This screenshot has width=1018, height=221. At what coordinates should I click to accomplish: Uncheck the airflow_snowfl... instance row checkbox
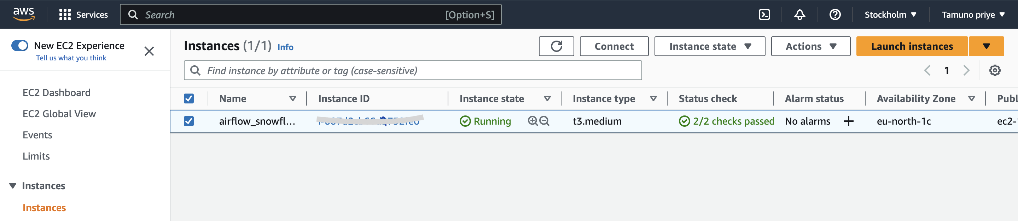click(x=189, y=121)
